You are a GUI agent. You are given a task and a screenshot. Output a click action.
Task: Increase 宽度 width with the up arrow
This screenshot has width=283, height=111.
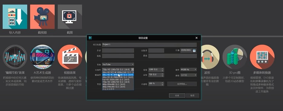(x=162, y=69)
